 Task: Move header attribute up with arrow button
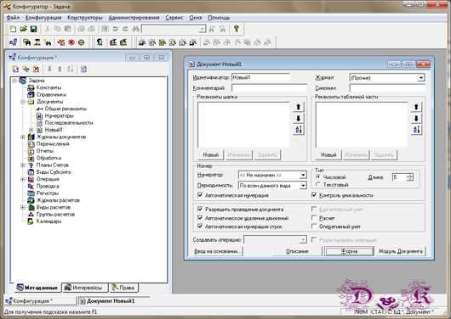(299, 107)
